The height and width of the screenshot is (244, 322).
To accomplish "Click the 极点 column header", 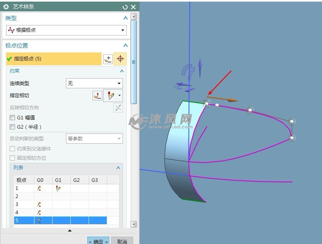I will (24, 180).
